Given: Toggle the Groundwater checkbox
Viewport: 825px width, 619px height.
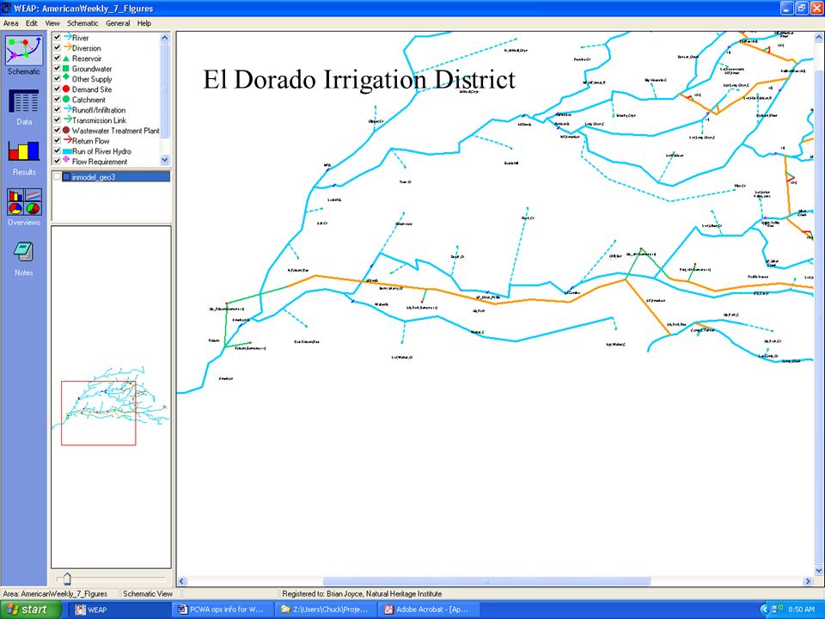Looking at the screenshot, I should 57,69.
